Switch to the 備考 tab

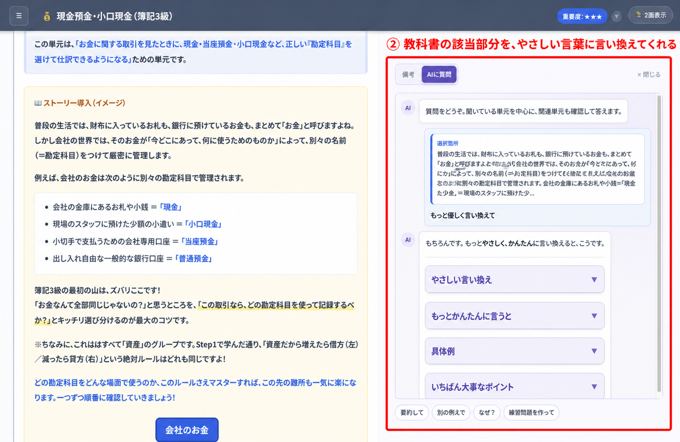(x=408, y=74)
